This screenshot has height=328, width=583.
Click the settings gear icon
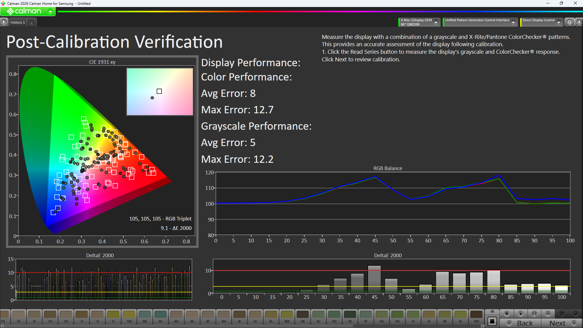(570, 22)
